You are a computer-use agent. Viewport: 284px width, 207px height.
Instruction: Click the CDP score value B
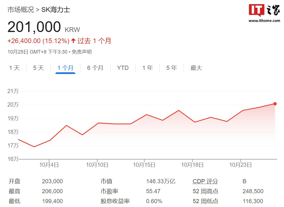245,181
